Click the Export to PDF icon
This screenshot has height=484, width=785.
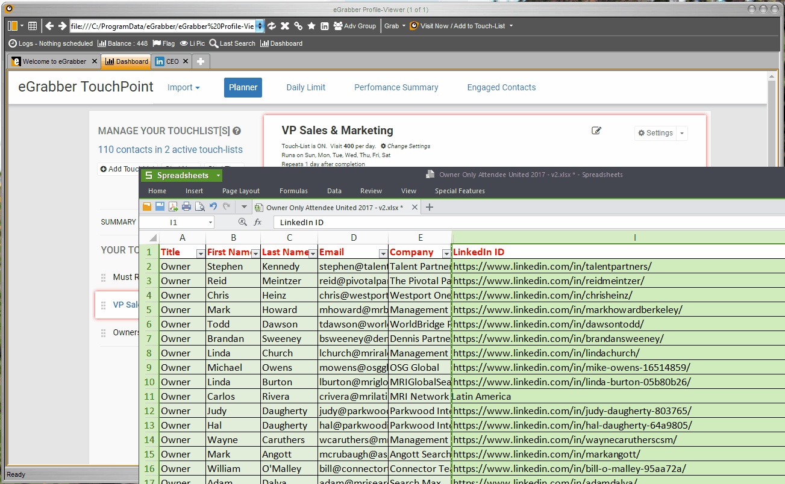pos(173,206)
